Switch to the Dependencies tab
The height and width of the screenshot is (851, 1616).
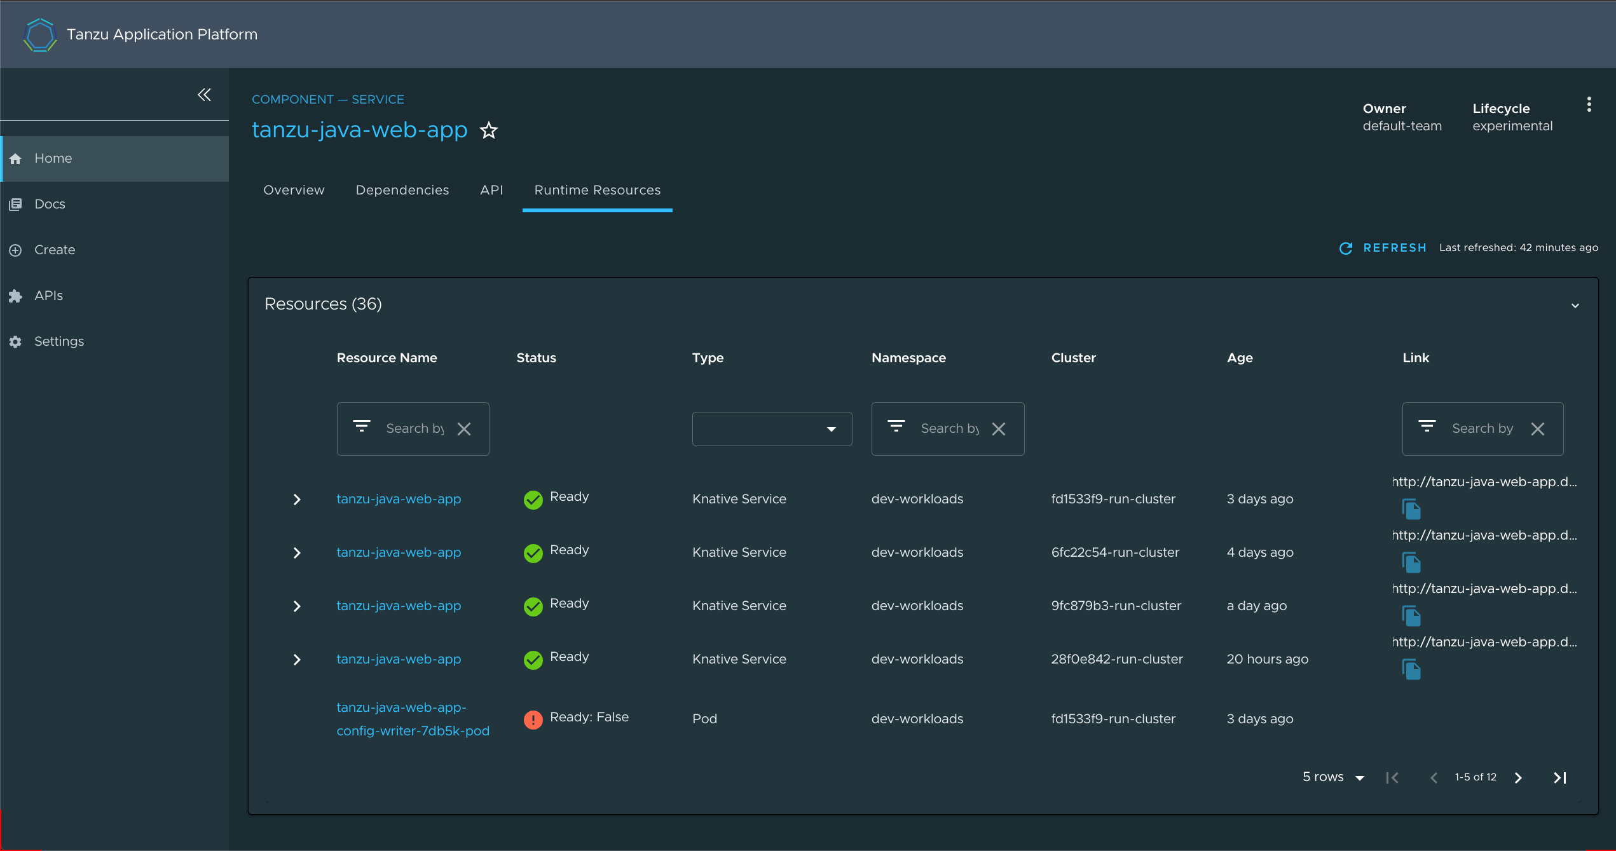(x=402, y=189)
